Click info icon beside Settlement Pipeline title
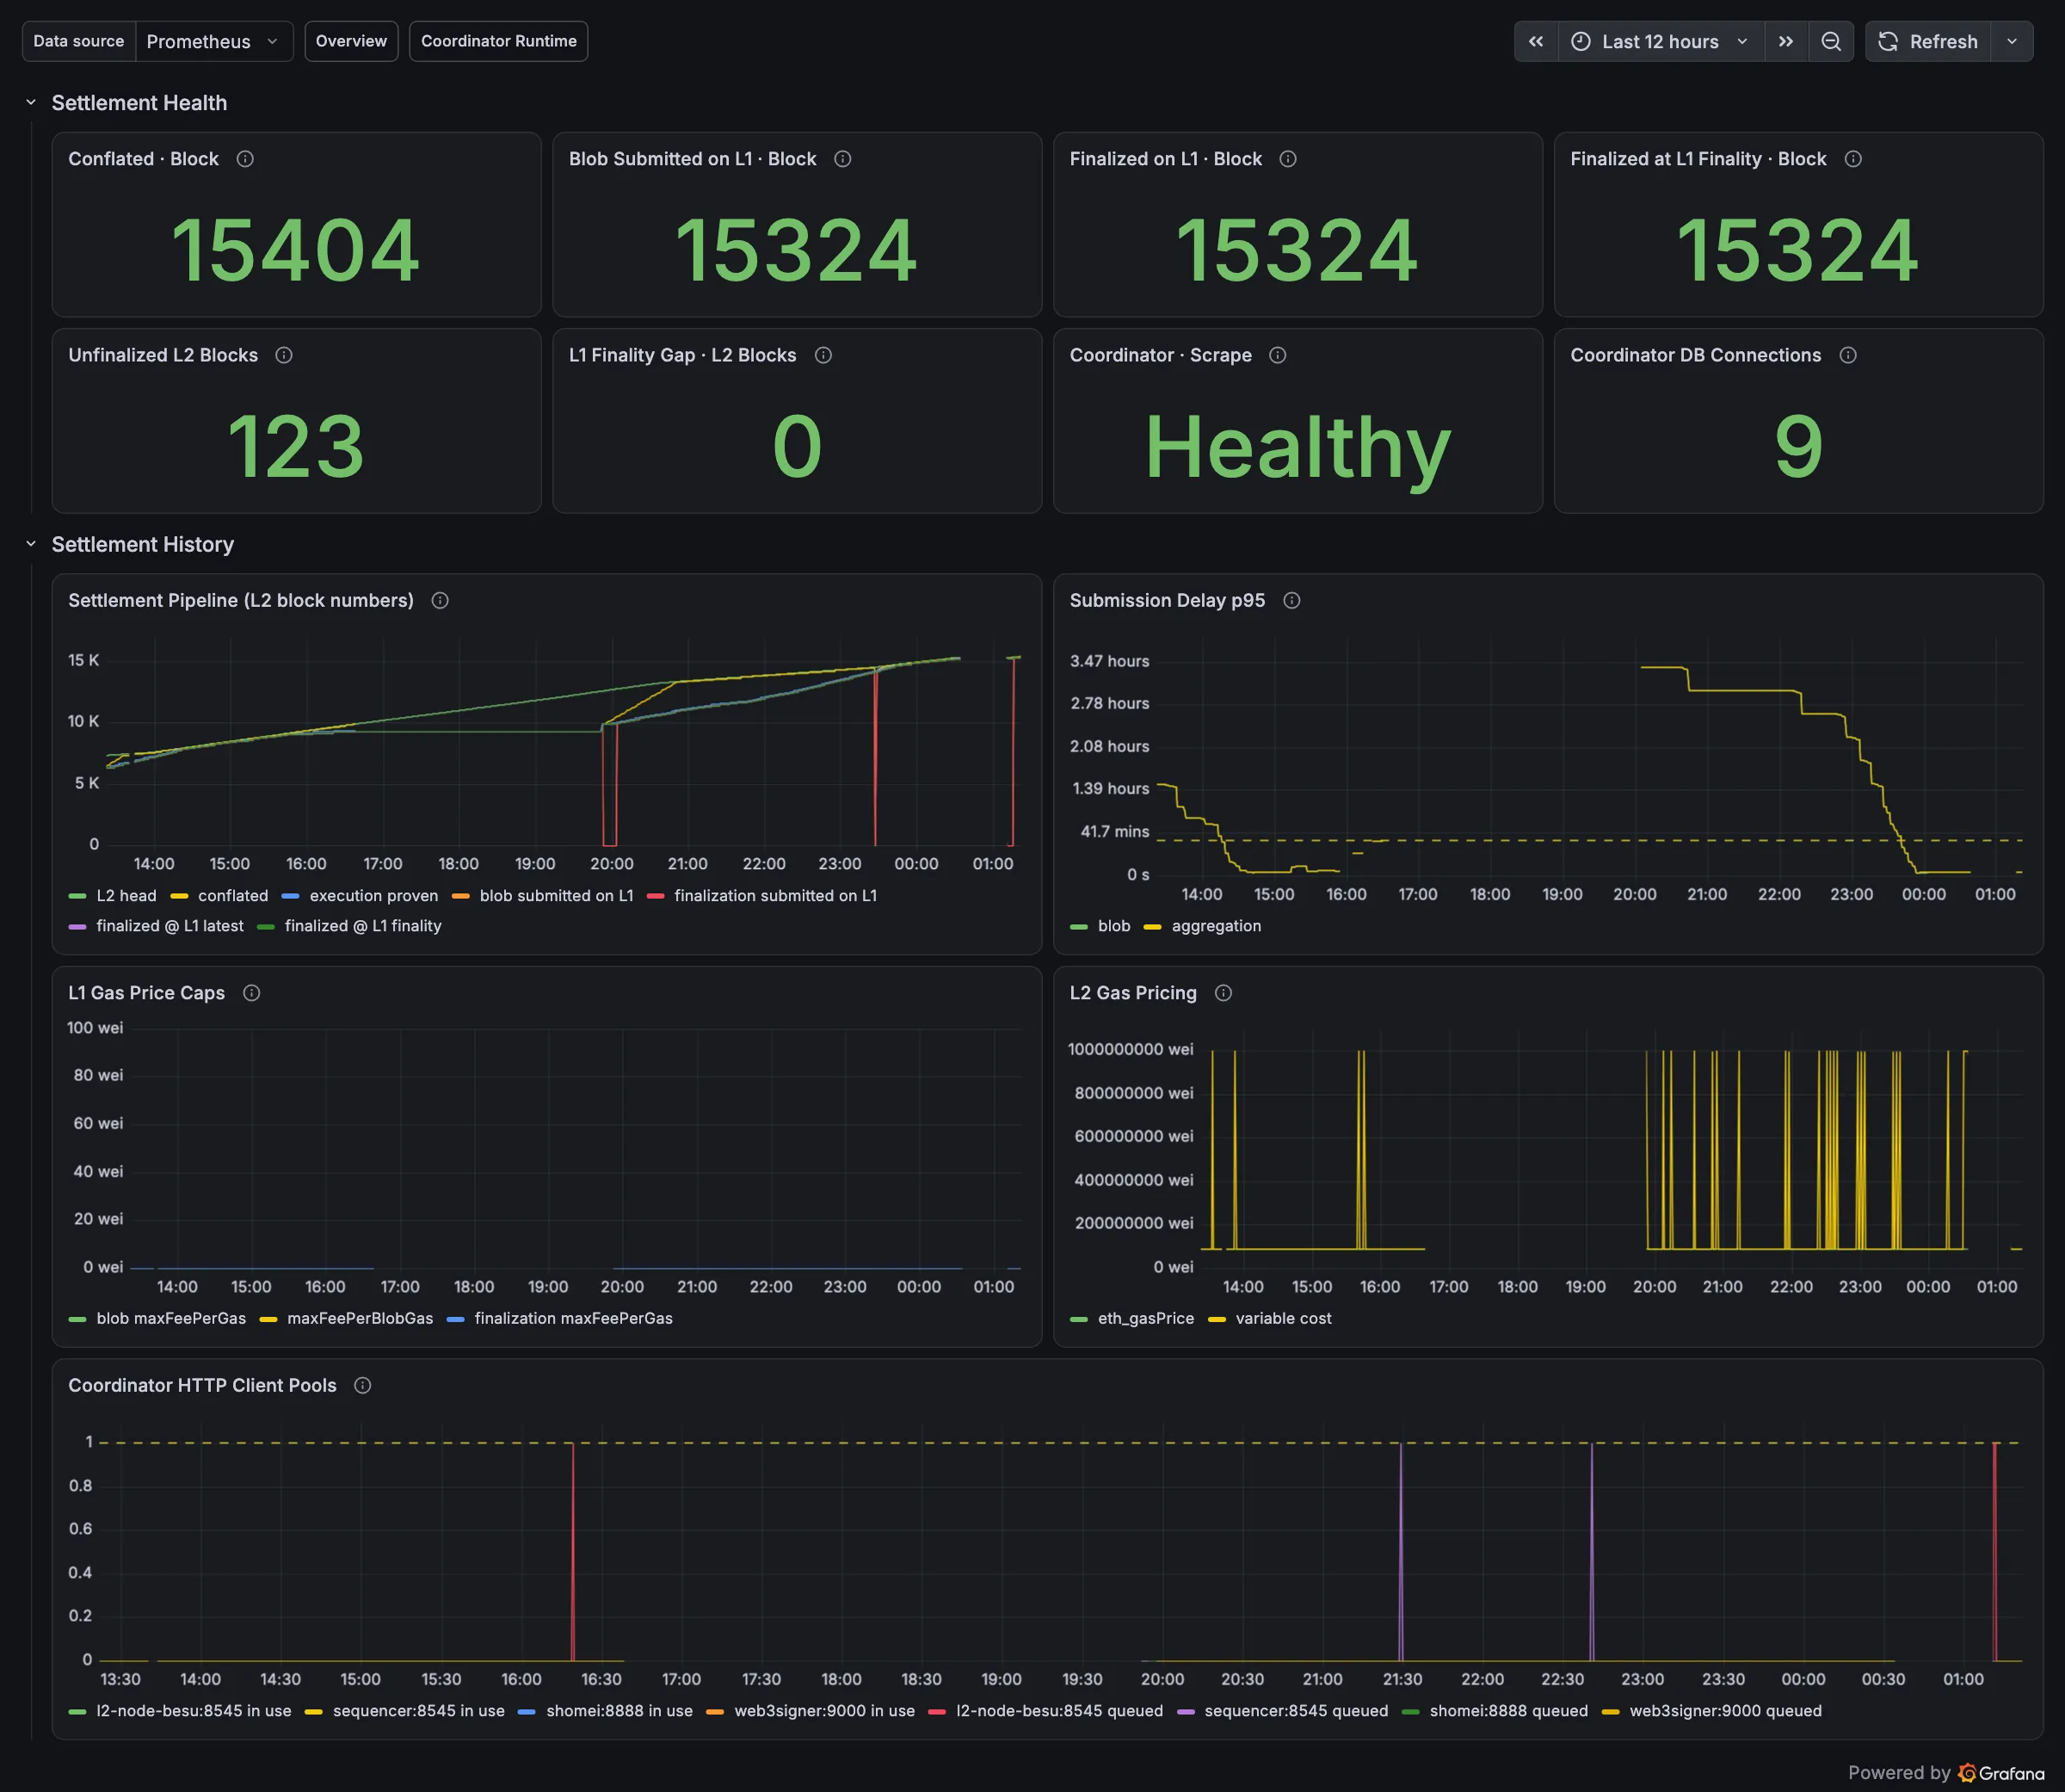2065x1792 pixels. point(440,600)
